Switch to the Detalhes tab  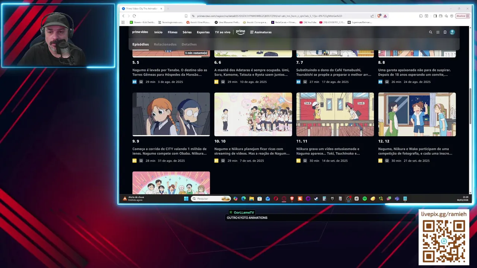[x=189, y=44]
